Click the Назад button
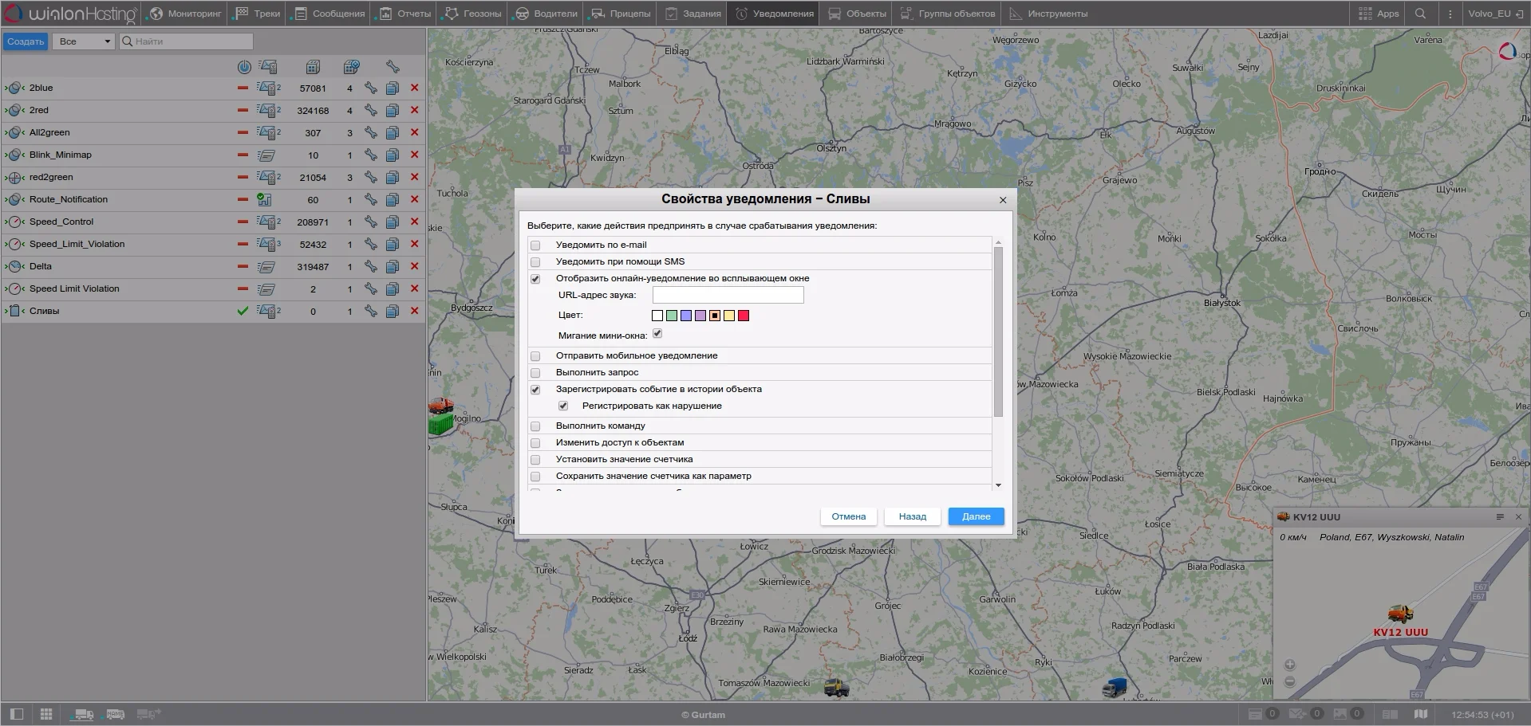This screenshot has height=726, width=1531. click(912, 516)
